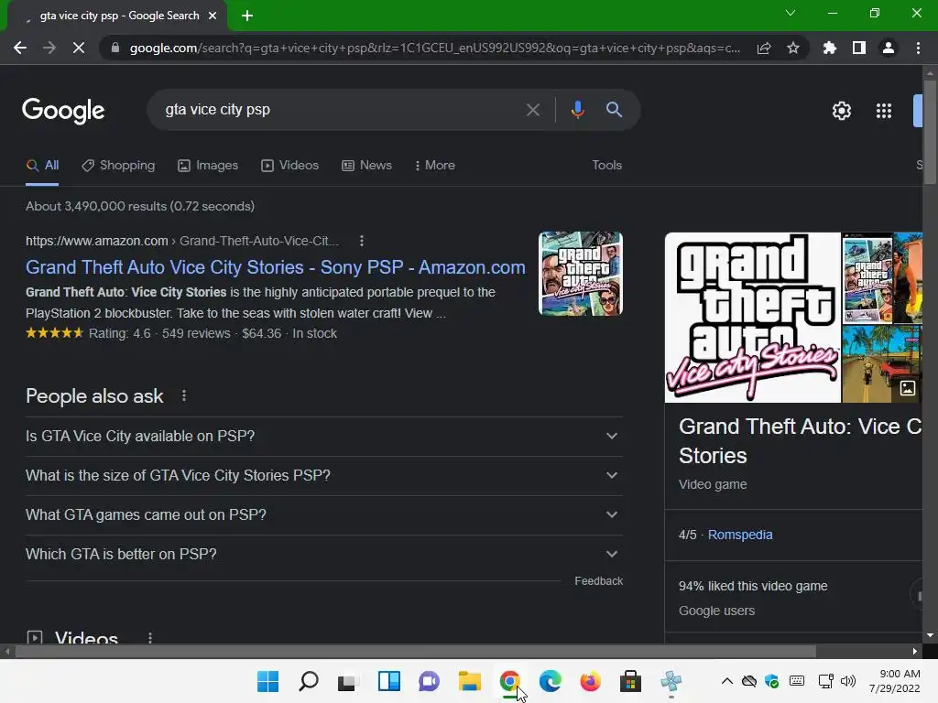The image size is (938, 703).
Task: Click Feedback under People also ask
Action: (x=598, y=581)
